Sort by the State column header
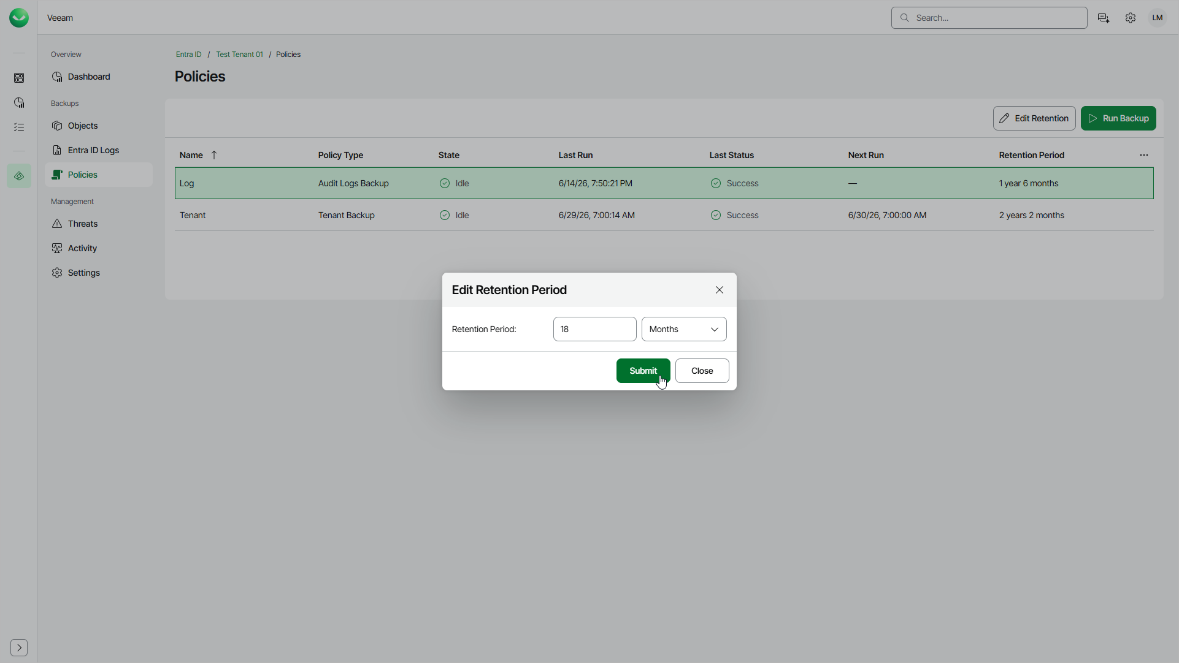The height and width of the screenshot is (663, 1179). pos(448,155)
